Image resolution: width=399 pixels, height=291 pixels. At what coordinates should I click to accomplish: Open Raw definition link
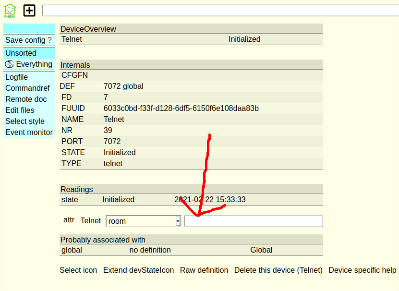[x=204, y=270]
